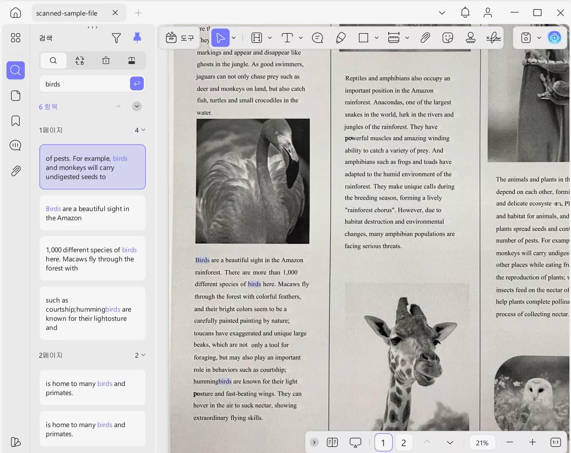Select result 'courtship;hummingbirds are known'
Viewport: 571px width, 453px height.
[93, 314]
